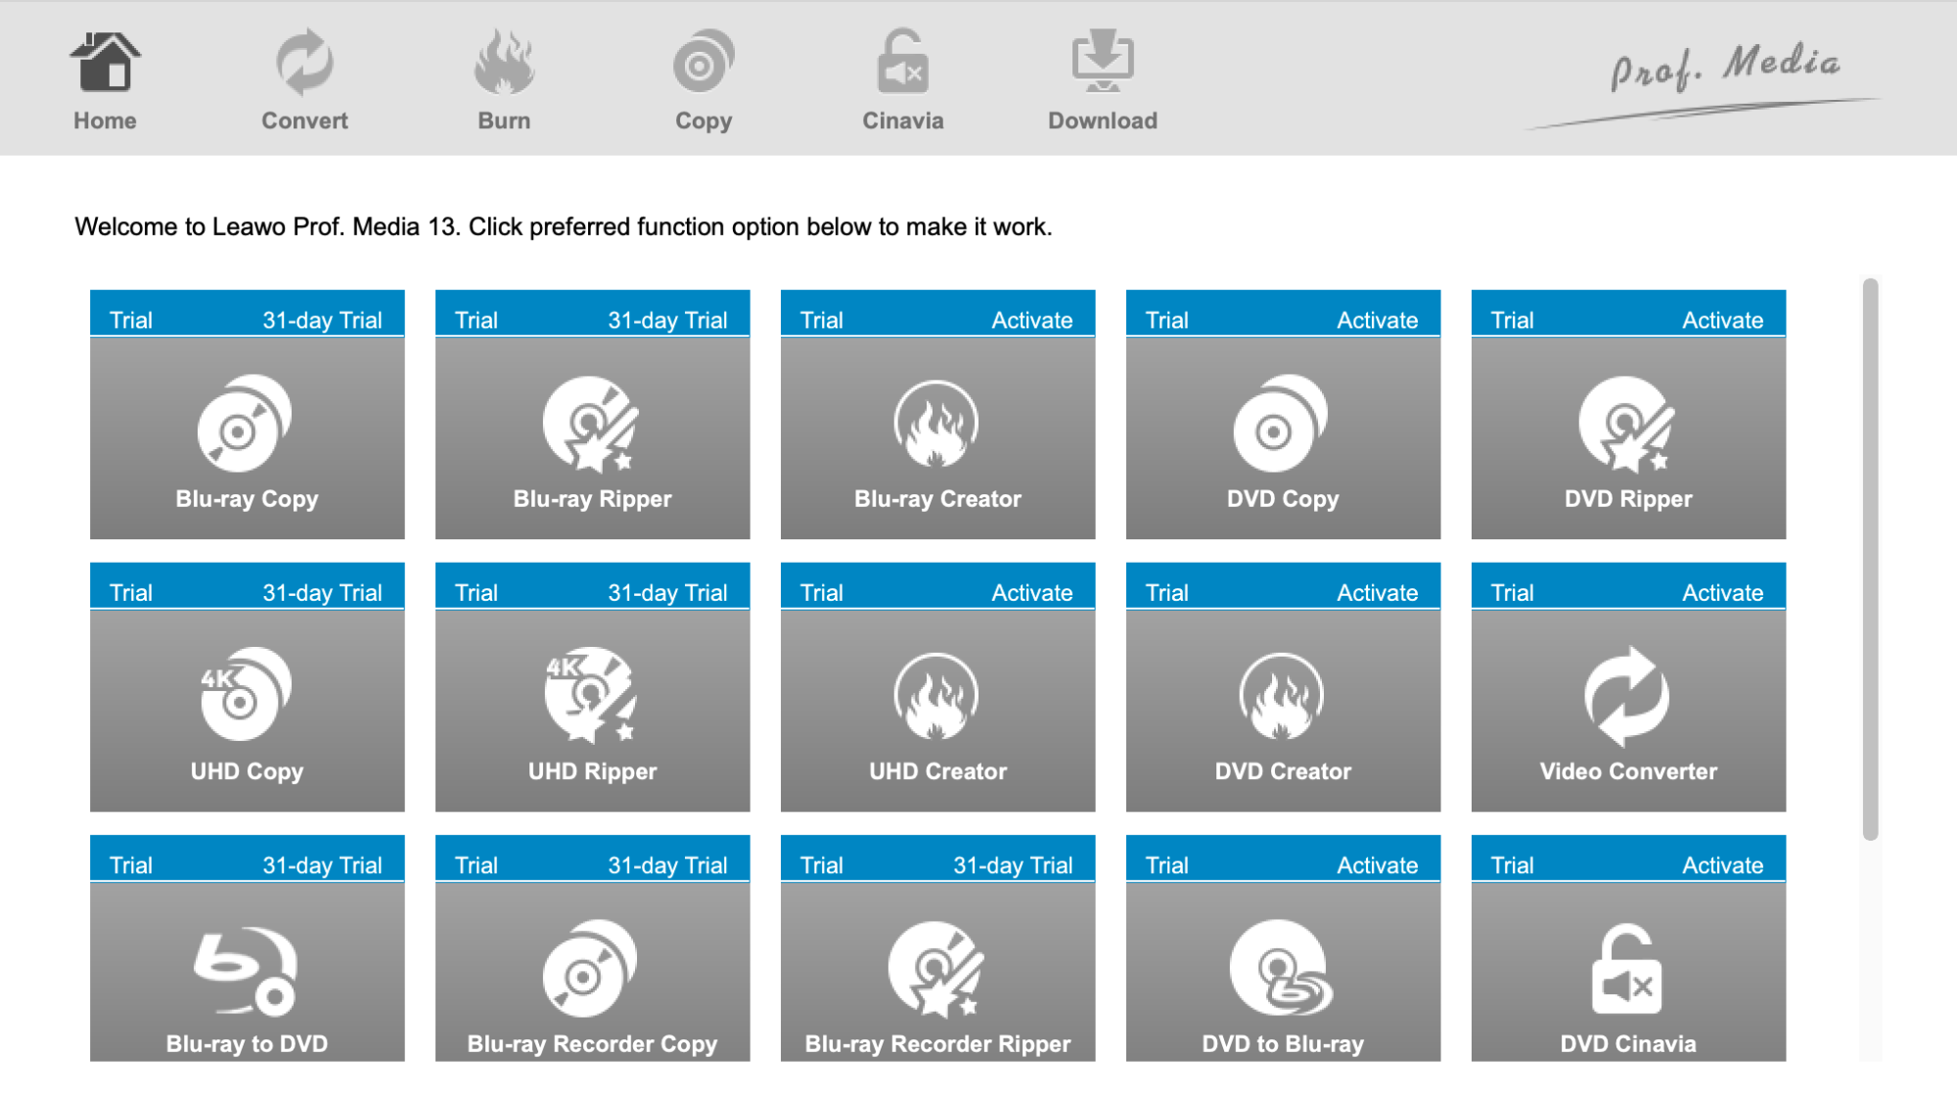Open the UHD Ripper 4K icon
This screenshot has width=1957, height=1102.
click(591, 695)
